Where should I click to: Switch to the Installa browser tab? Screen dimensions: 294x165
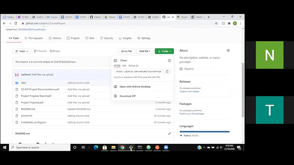pos(198,17)
